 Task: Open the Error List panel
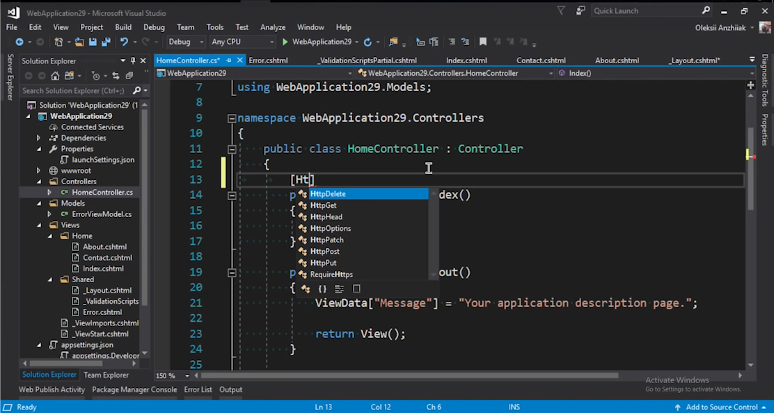pos(198,389)
